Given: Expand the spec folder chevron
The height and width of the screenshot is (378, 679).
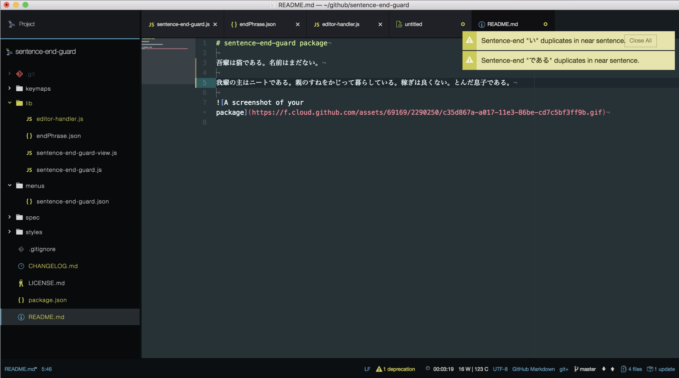Looking at the screenshot, I should point(10,217).
